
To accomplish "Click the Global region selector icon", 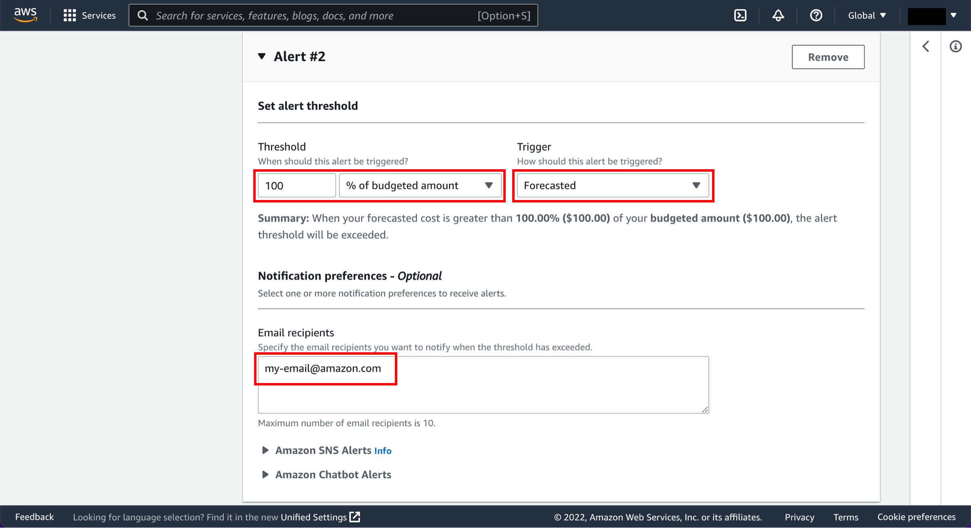I will [x=867, y=15].
